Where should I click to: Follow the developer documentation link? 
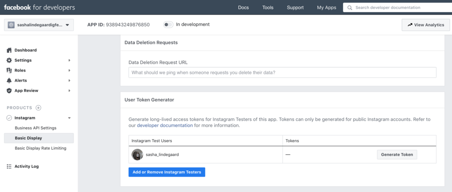[x=165, y=125]
